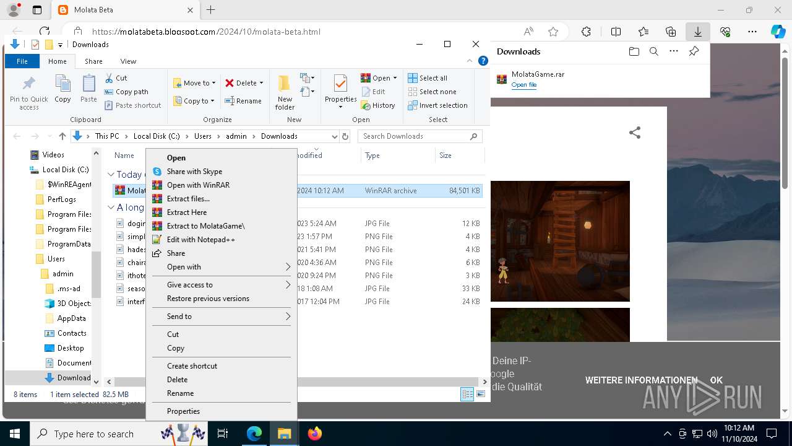The width and height of the screenshot is (792, 446).
Task: Expand the Send to submenu
Action: pos(221,317)
